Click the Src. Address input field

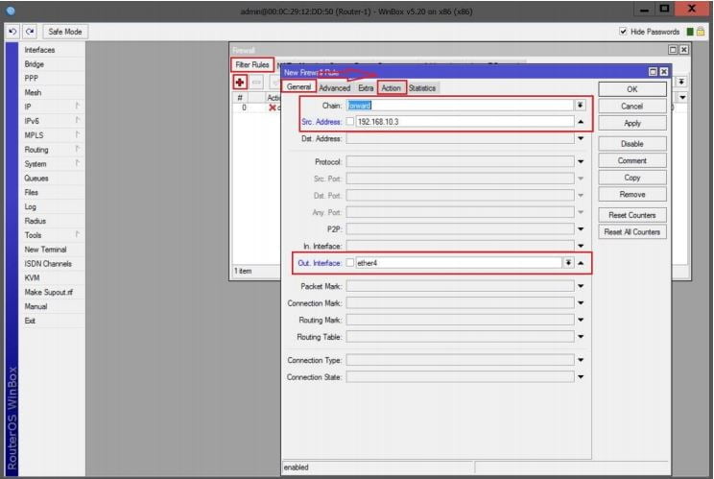tap(463, 122)
